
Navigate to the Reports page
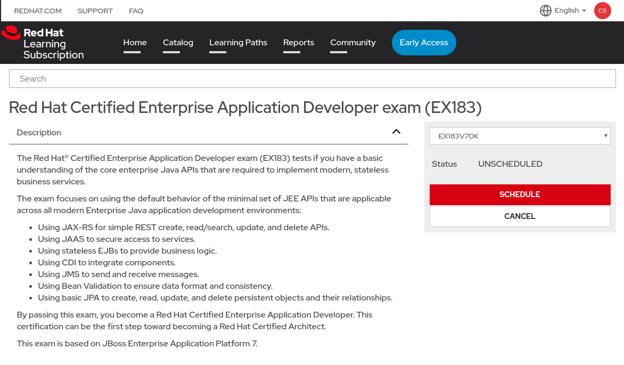(x=298, y=43)
